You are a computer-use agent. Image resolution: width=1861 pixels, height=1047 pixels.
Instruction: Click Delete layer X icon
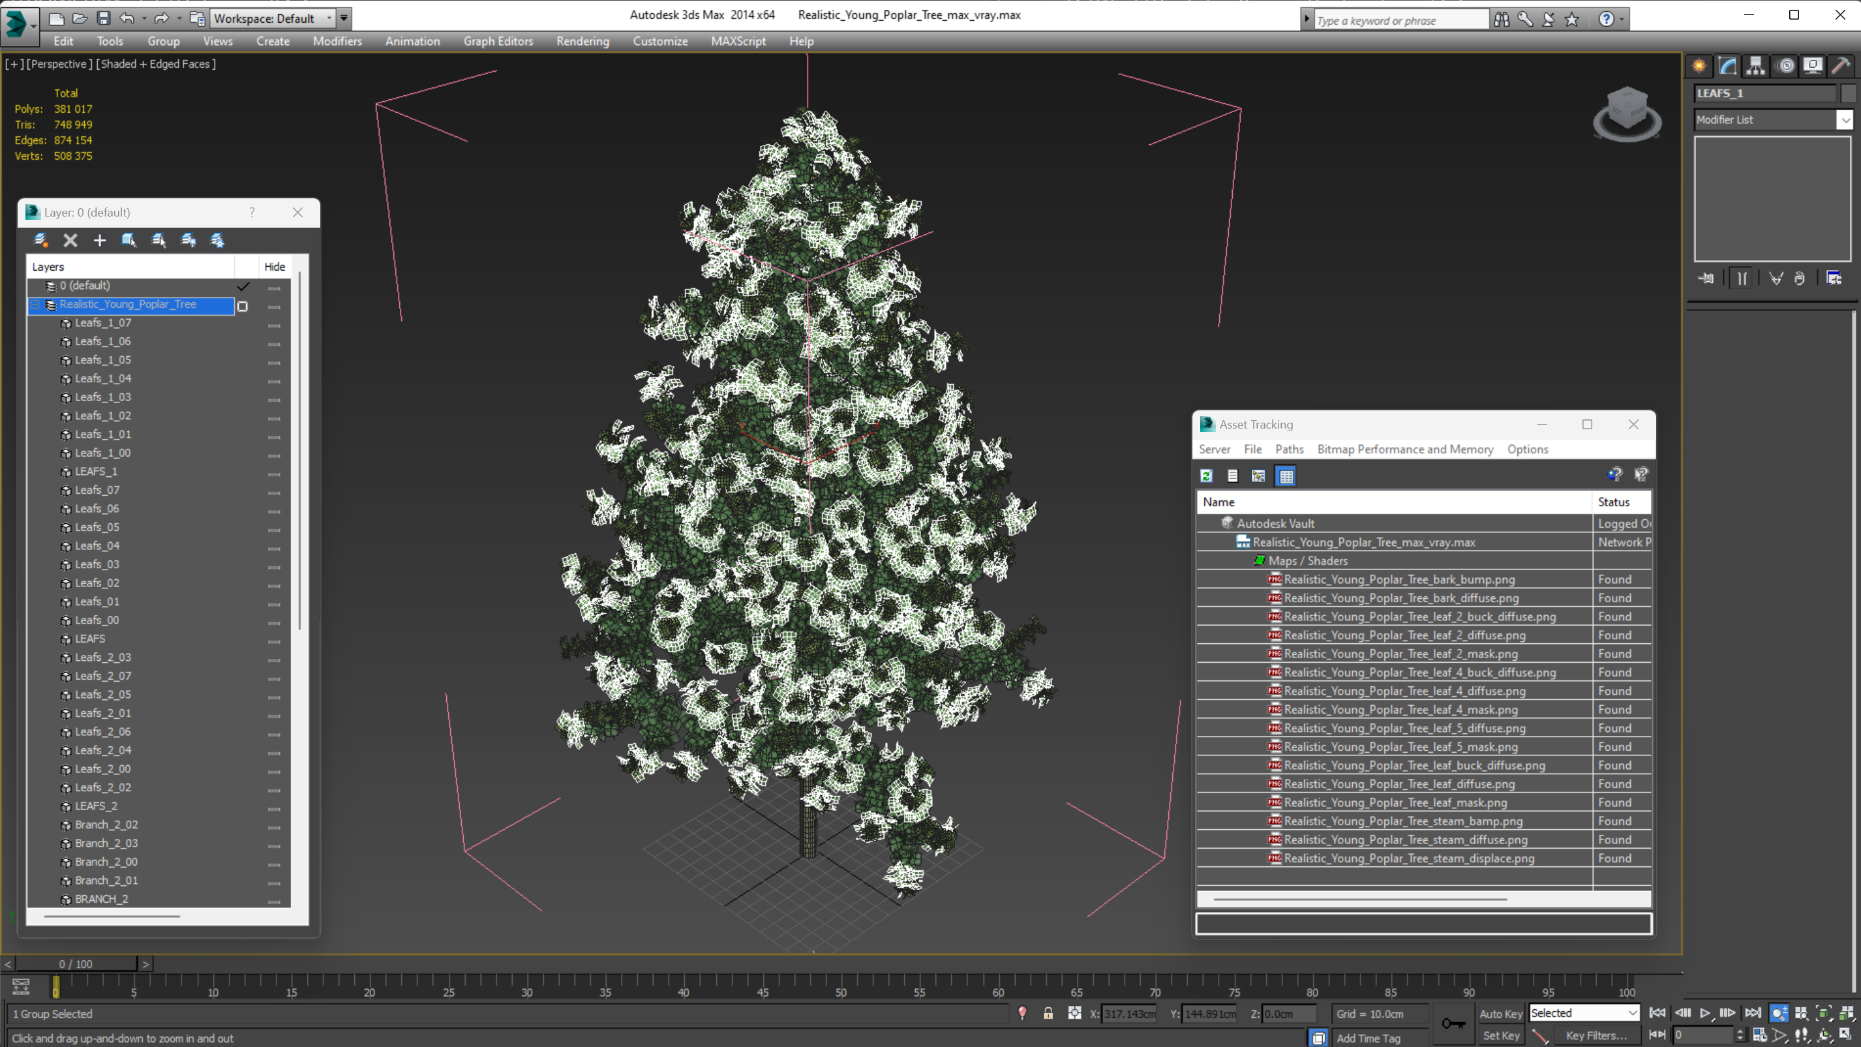coord(70,241)
